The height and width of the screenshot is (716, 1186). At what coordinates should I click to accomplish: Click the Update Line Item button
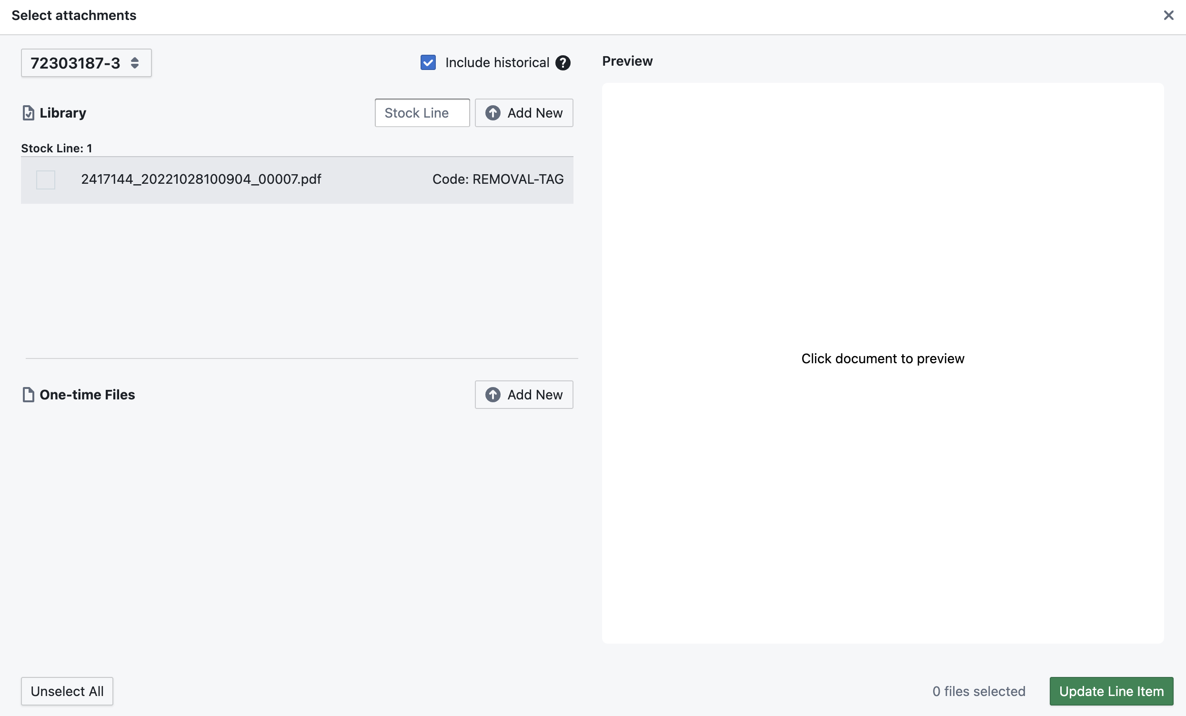(1111, 691)
